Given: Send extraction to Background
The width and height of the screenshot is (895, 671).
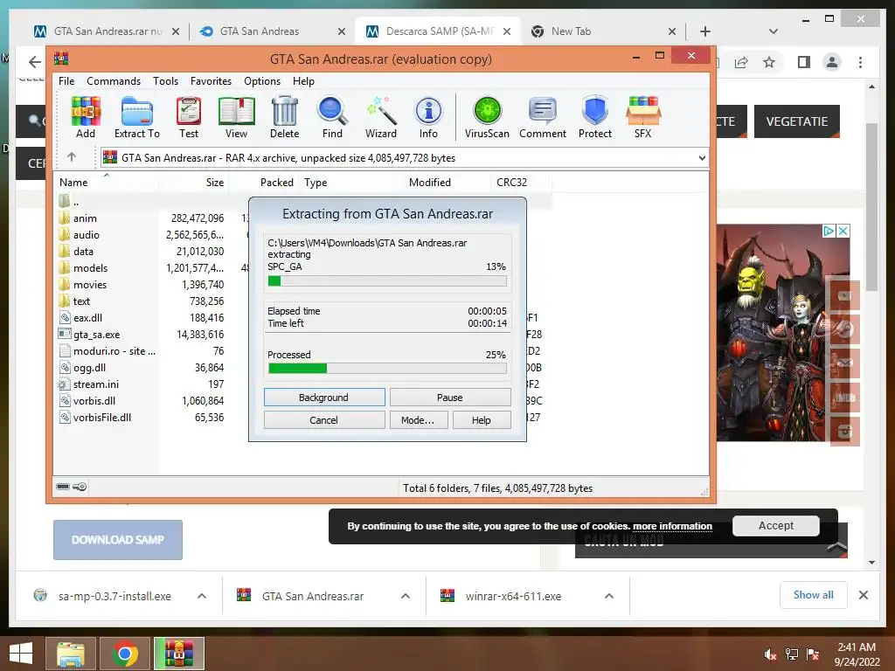Looking at the screenshot, I should click(324, 398).
